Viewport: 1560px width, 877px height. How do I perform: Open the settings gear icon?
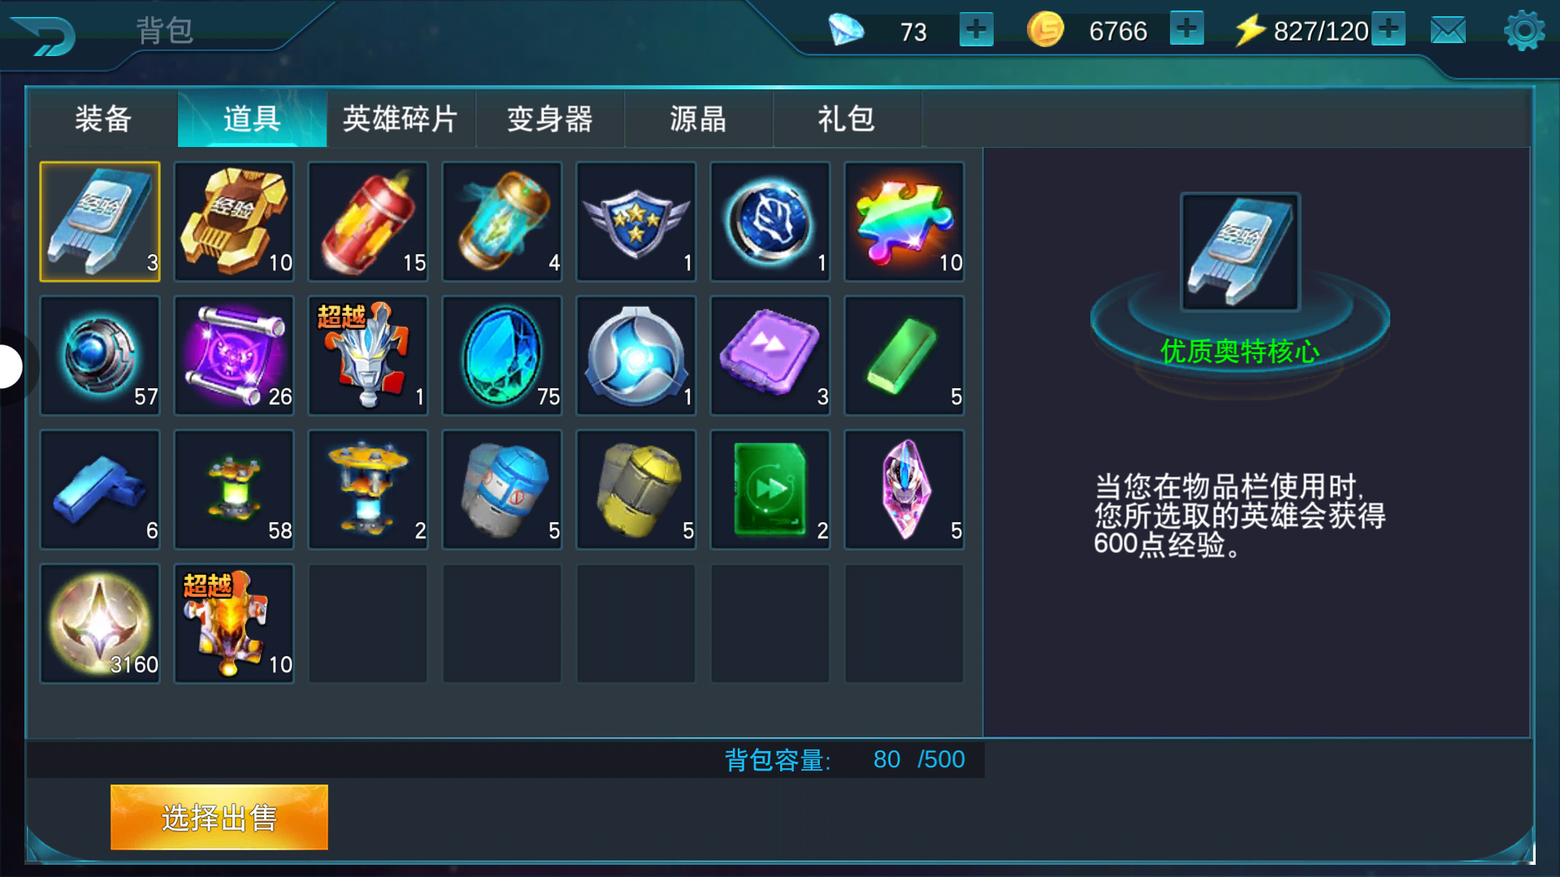coord(1524,31)
